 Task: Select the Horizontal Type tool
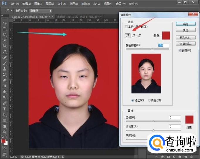pos(5,109)
